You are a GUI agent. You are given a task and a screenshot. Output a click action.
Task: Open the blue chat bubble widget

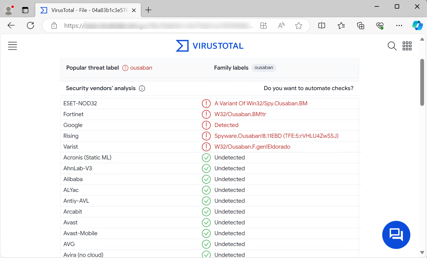click(396, 235)
